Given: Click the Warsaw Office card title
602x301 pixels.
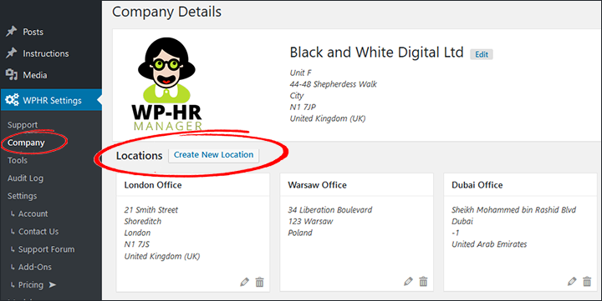Looking at the screenshot, I should pos(317,185).
